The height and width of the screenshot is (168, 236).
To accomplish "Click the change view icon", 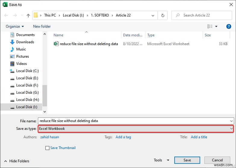I will pos(210,26).
